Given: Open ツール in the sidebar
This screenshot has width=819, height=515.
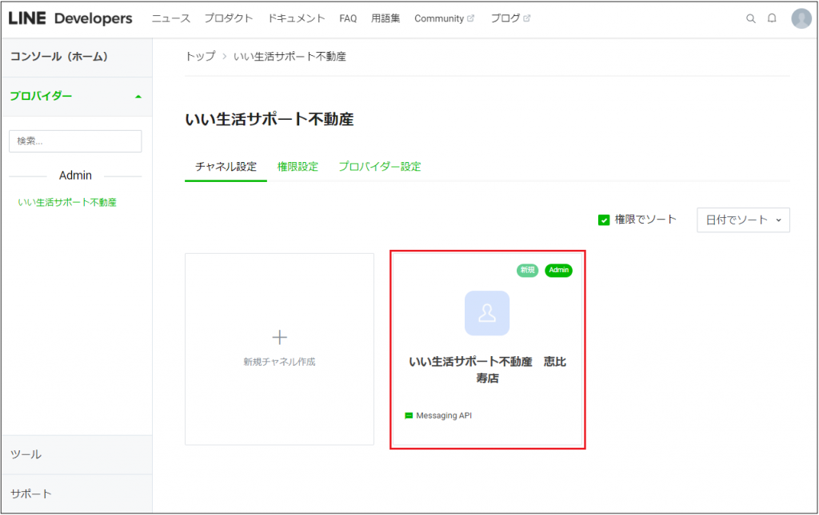Looking at the screenshot, I should [76, 454].
